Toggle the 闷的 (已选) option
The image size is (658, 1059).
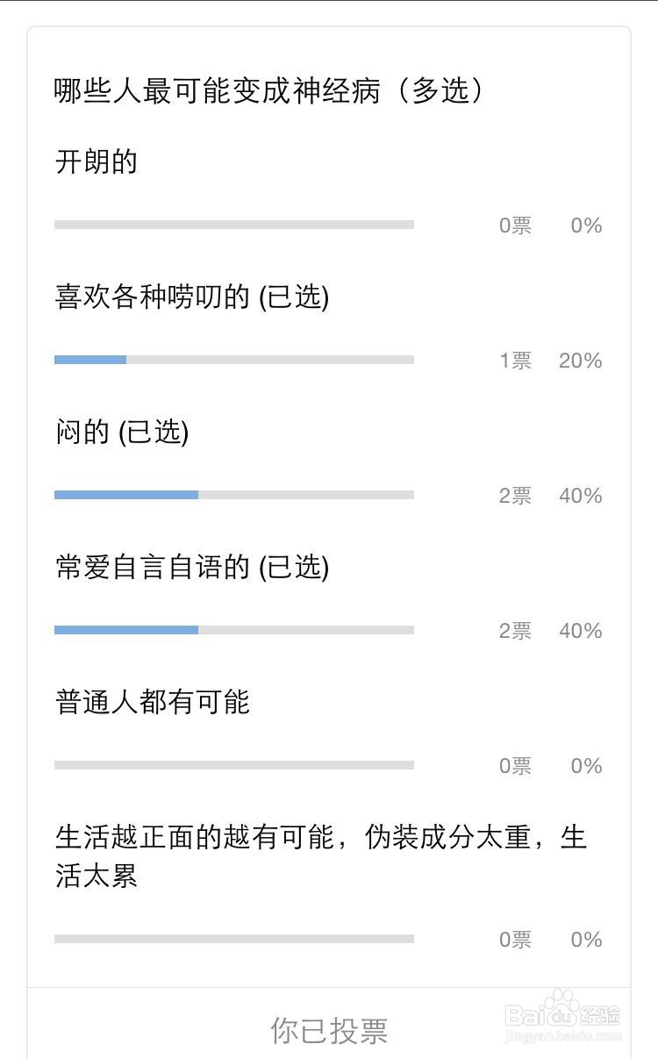click(x=122, y=433)
